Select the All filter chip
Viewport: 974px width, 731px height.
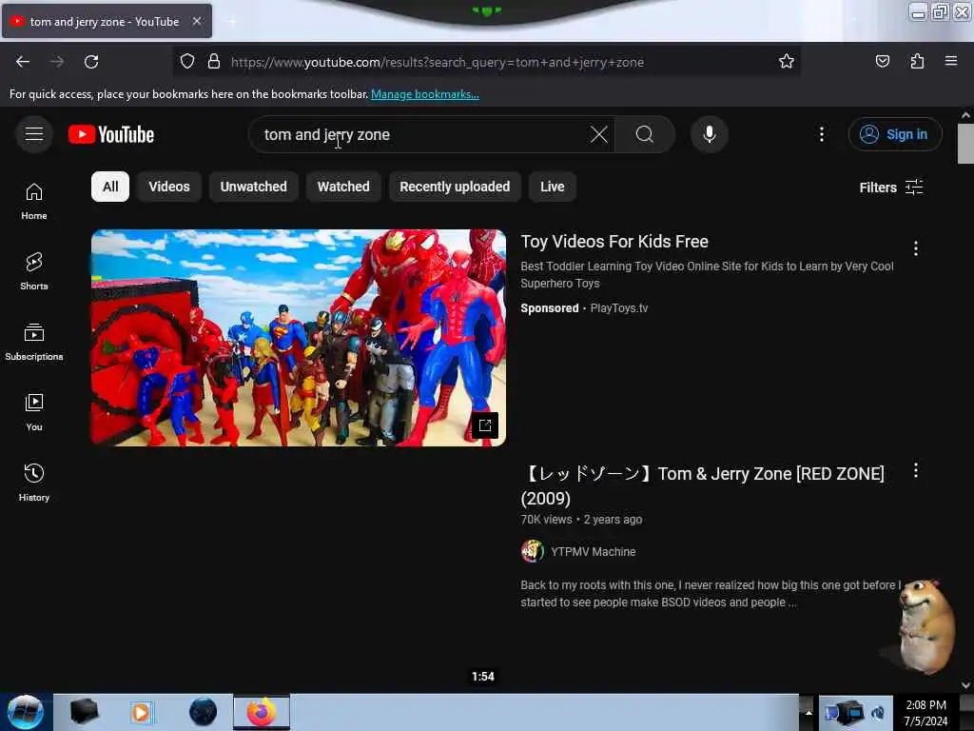(x=110, y=187)
